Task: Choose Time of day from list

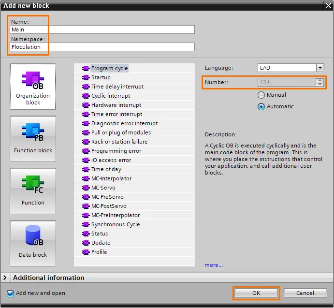Action: point(106,169)
